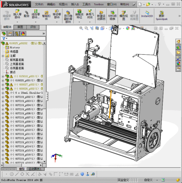
Task: Click the Exploded View (爆炸视图) icon
Action: [x=124, y=15]
